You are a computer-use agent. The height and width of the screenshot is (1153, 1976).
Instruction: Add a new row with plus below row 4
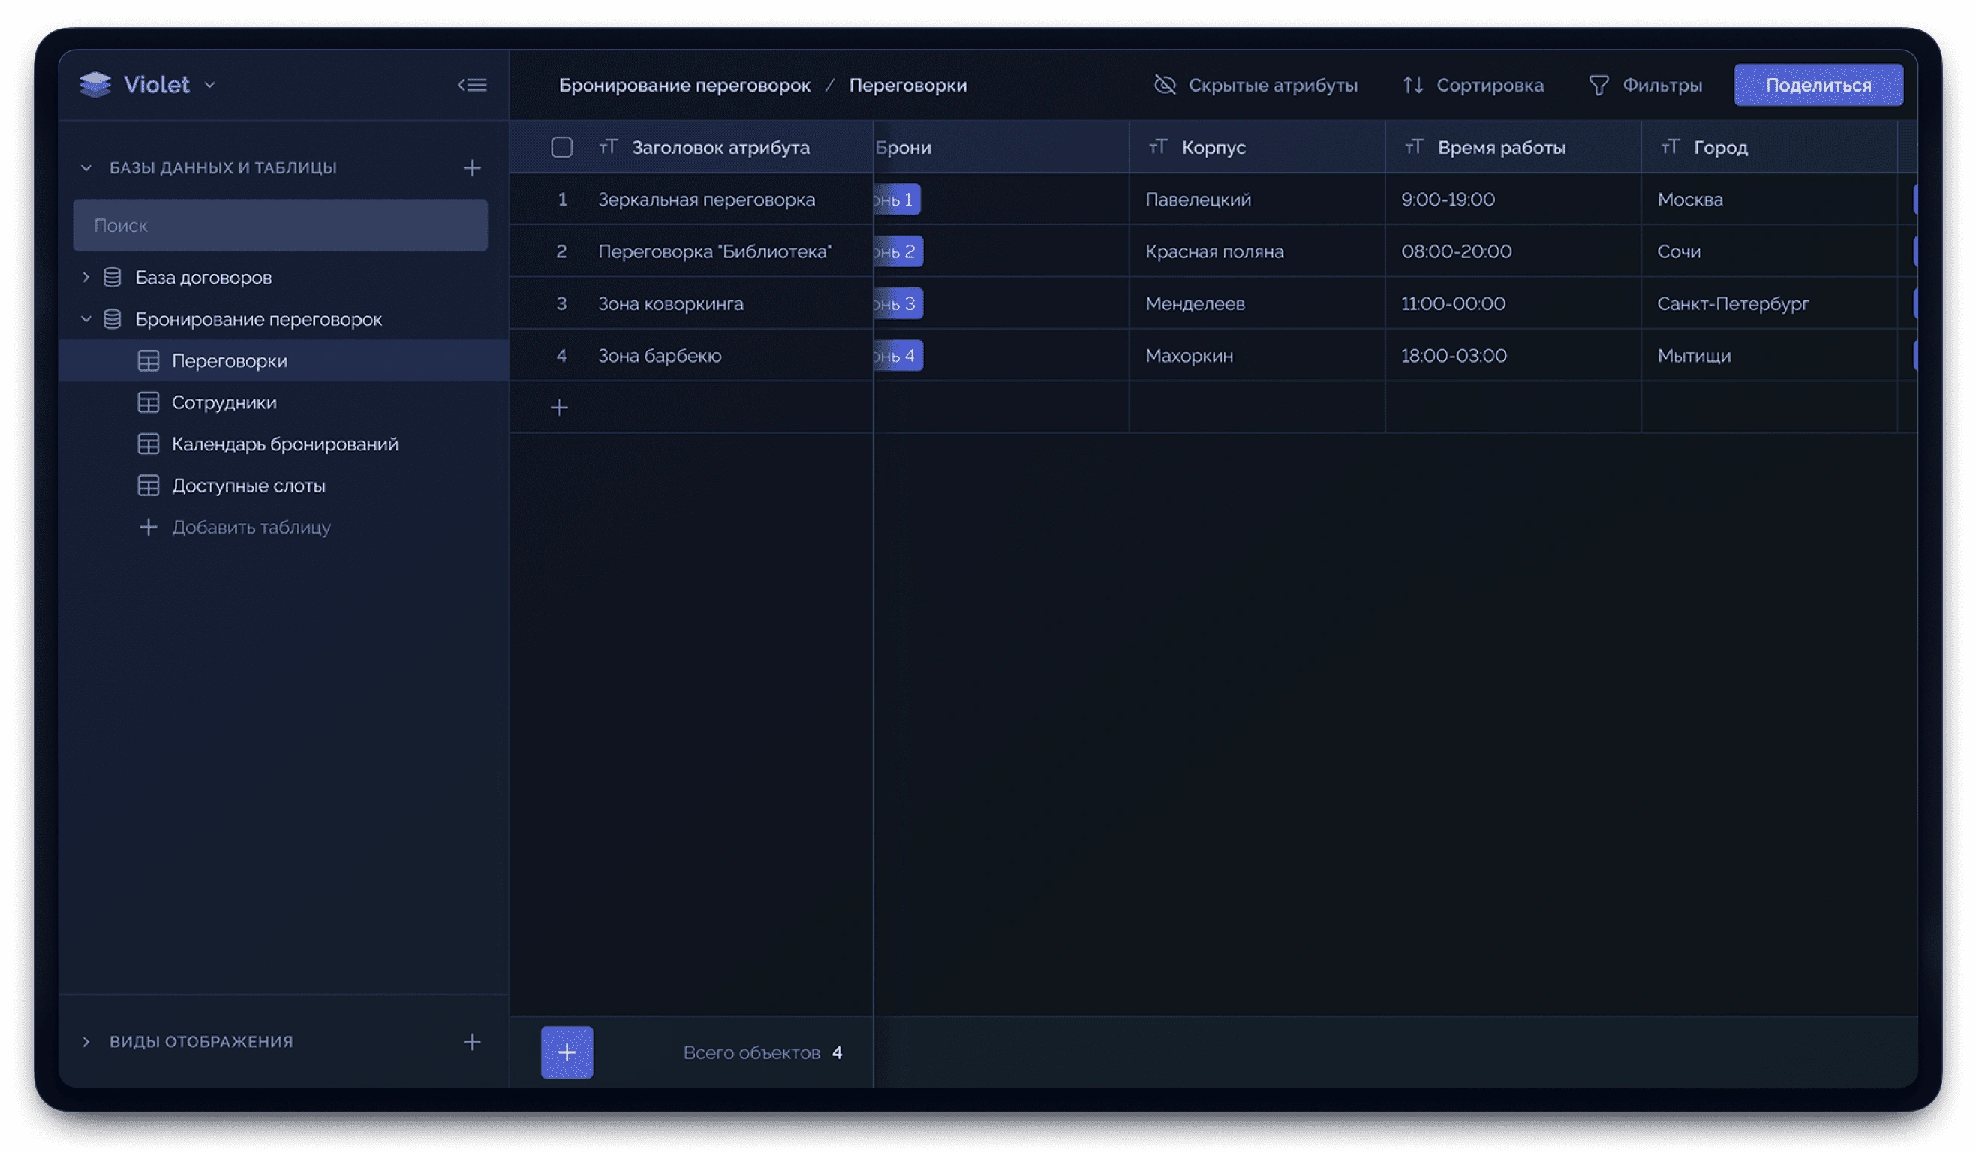click(x=559, y=407)
